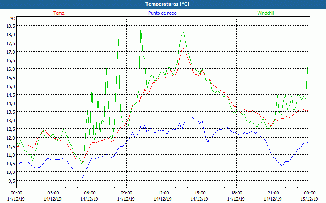Click the '06:00' time label
Screen dimensions: 326x203
(x=90, y=193)
